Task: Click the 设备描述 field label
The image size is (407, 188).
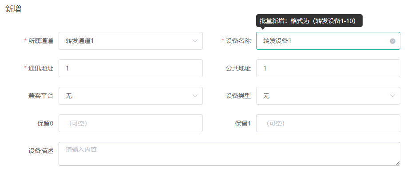Action: [41, 151]
